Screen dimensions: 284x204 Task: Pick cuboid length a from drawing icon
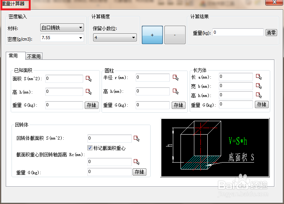[259, 77]
